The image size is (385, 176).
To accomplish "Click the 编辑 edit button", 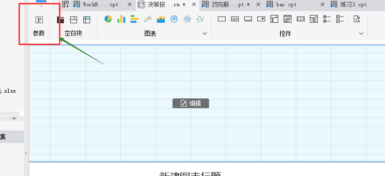I will click(191, 103).
